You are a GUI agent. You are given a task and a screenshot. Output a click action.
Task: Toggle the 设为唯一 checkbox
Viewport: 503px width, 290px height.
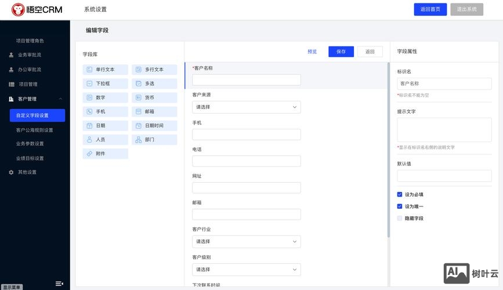tap(400, 206)
